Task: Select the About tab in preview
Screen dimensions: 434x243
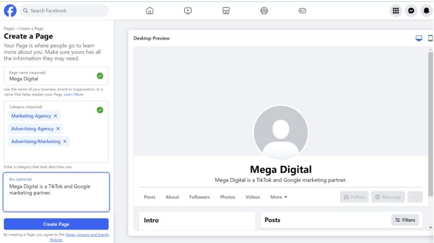Action: tap(172, 197)
